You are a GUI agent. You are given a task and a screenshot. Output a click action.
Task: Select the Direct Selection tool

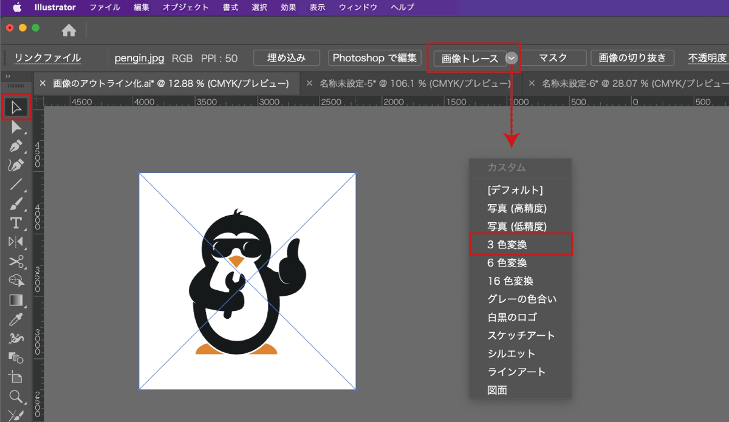[16, 127]
